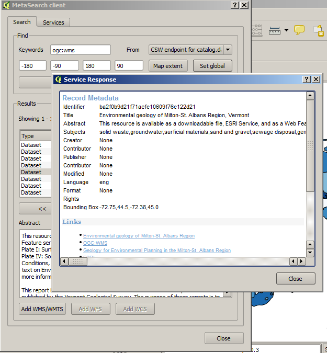Close the Service Response dialog with Close button
The image size is (327, 353).
click(x=296, y=279)
